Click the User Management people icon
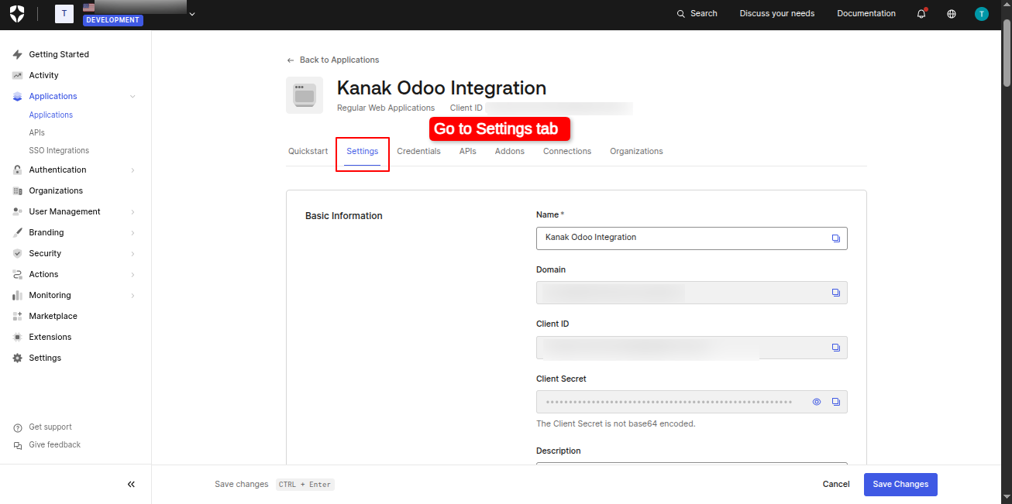 tap(17, 211)
